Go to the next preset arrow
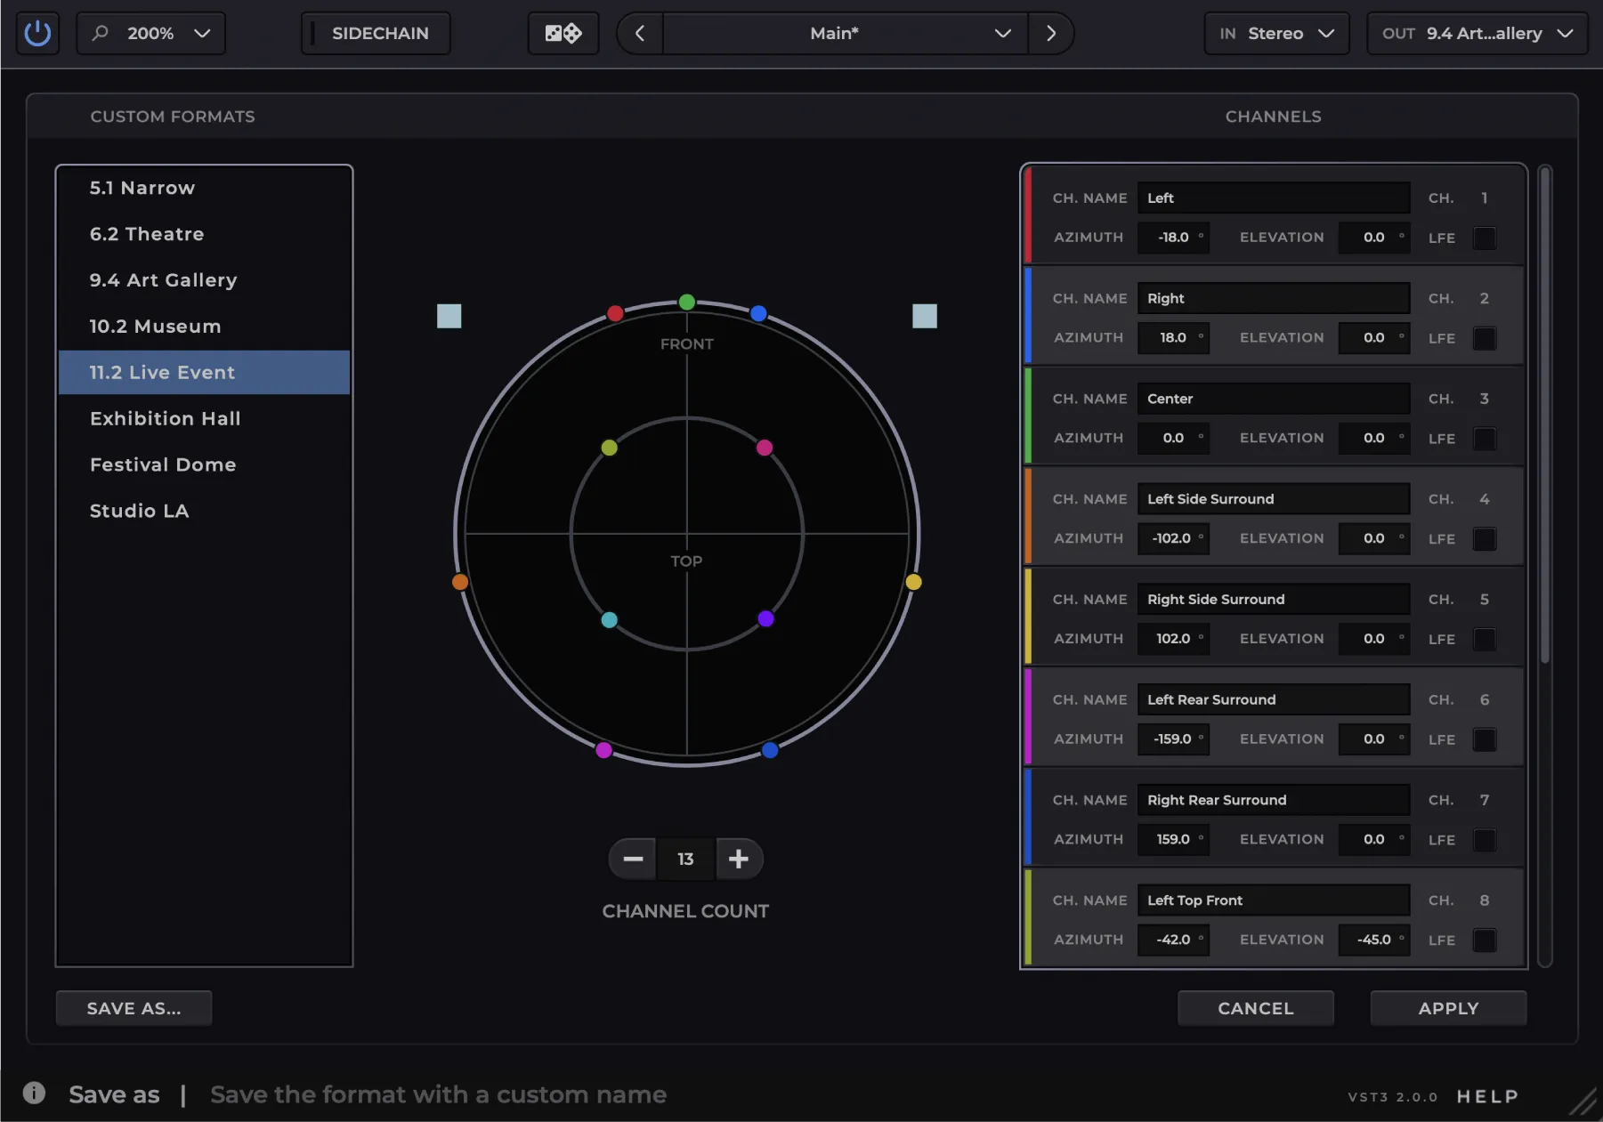This screenshot has height=1122, width=1603. [1051, 34]
